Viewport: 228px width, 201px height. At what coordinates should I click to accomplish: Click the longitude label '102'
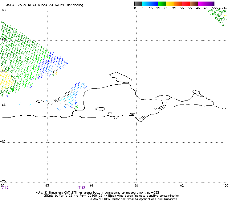coord(181,186)
